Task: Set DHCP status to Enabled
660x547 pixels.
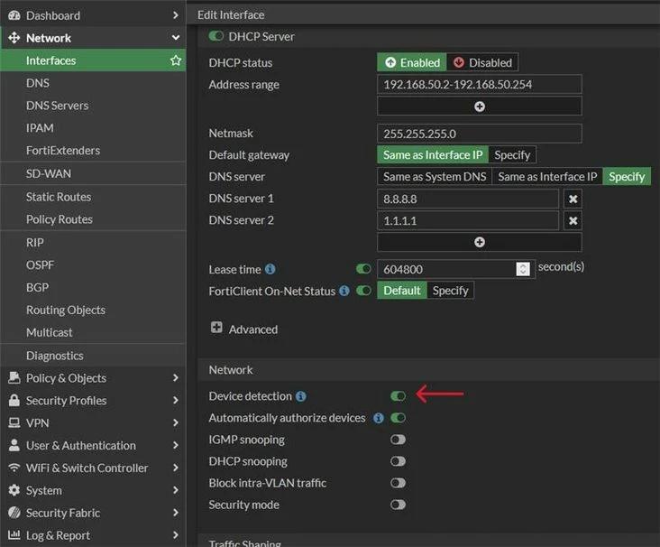Action: (412, 62)
